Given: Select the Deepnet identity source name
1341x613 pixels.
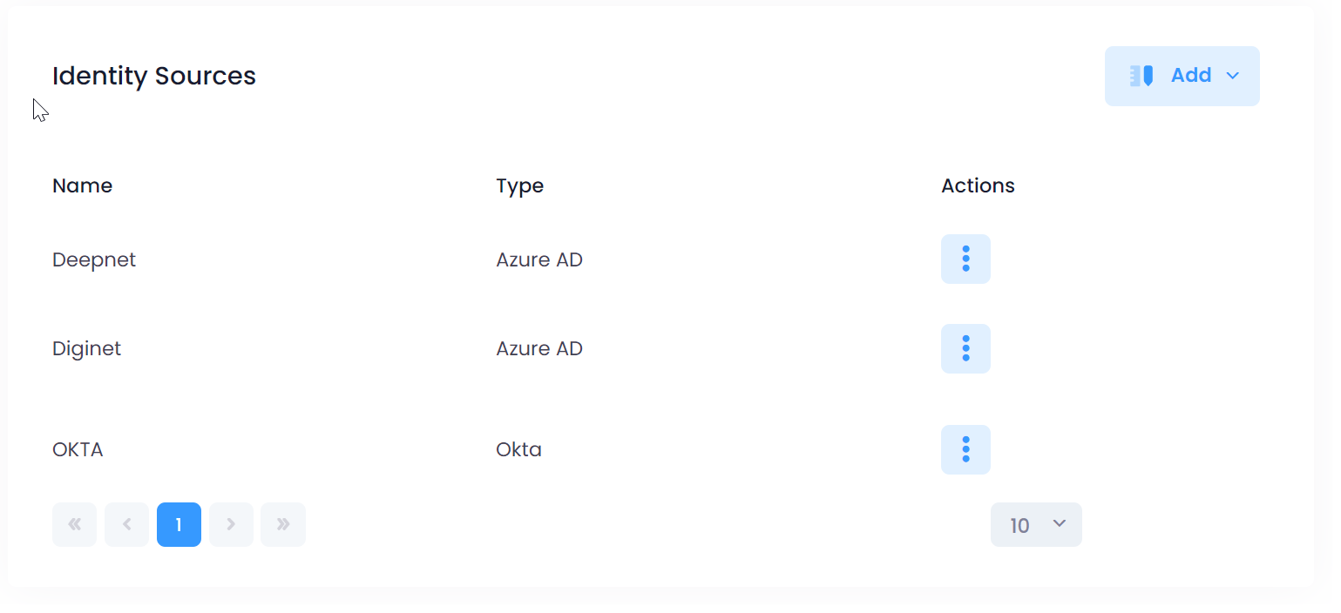Looking at the screenshot, I should 94,259.
